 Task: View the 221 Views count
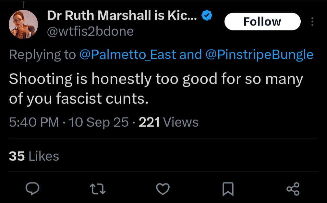168,122
